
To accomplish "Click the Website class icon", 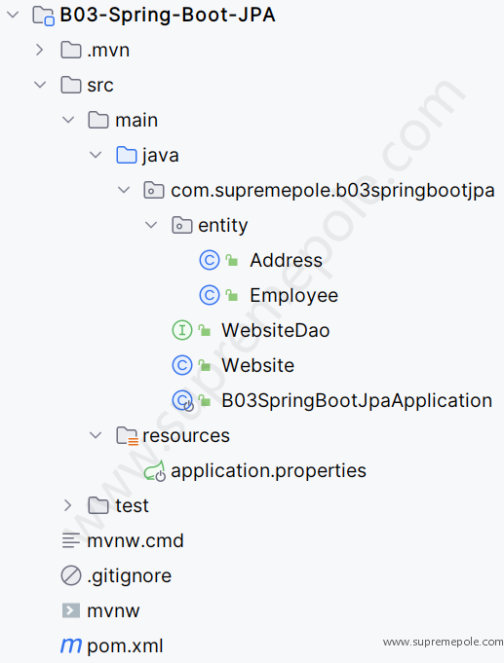I will (x=182, y=365).
